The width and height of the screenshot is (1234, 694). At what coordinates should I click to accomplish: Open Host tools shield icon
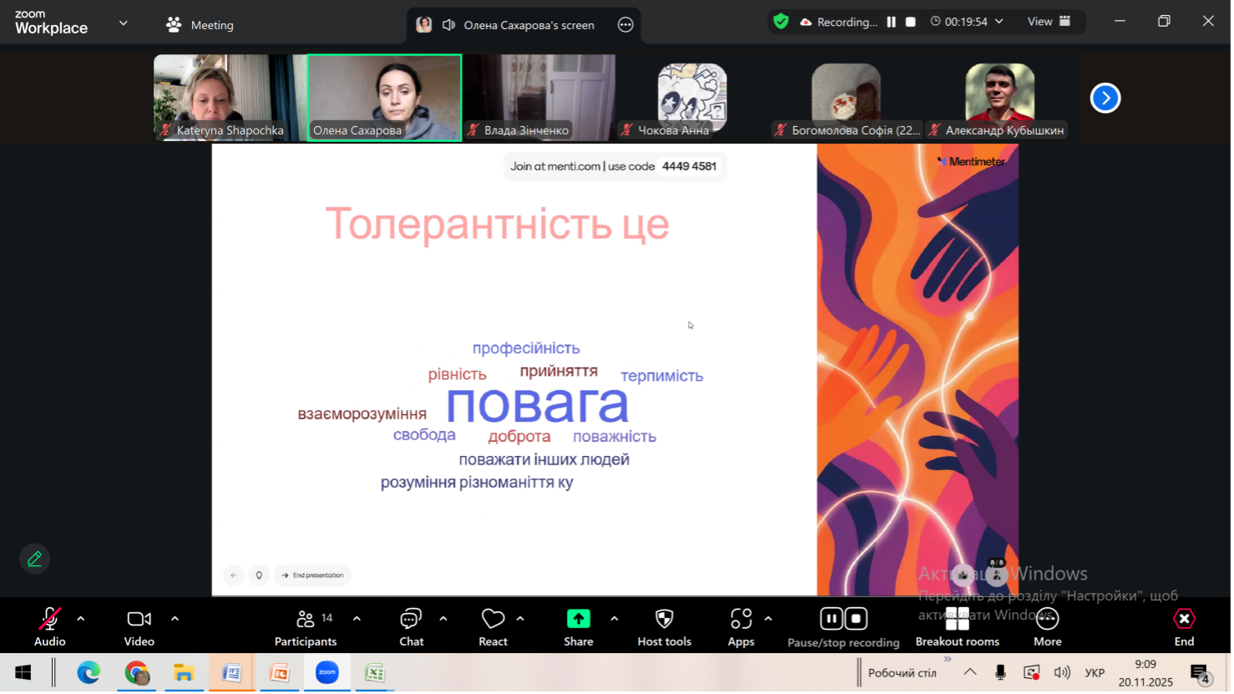[x=664, y=619]
